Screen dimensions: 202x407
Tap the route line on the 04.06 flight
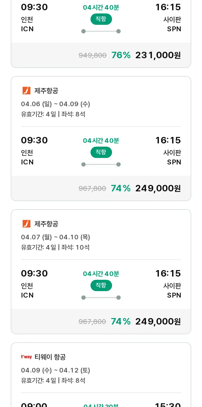[x=101, y=164]
